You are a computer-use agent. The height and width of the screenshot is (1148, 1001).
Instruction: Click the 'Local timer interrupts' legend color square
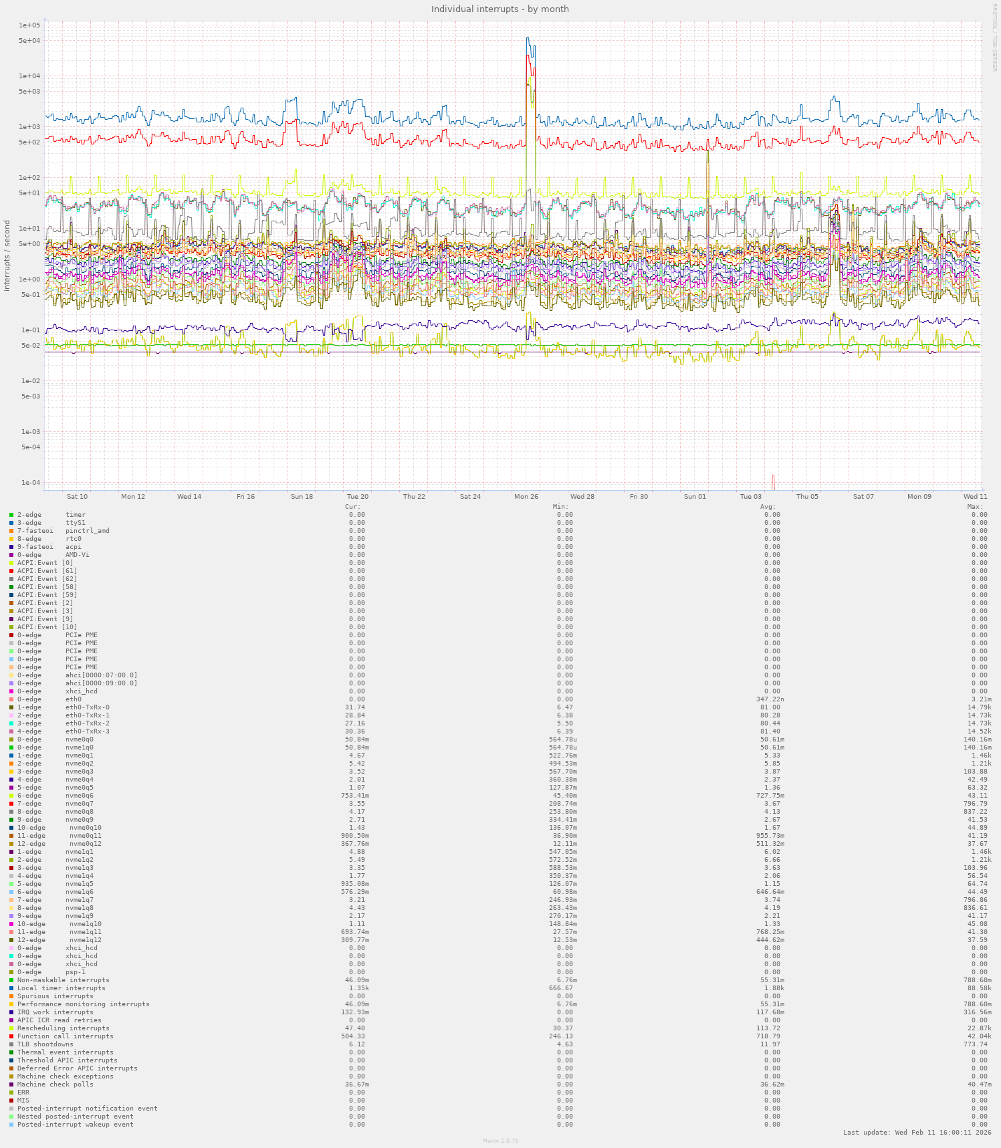tap(11, 988)
